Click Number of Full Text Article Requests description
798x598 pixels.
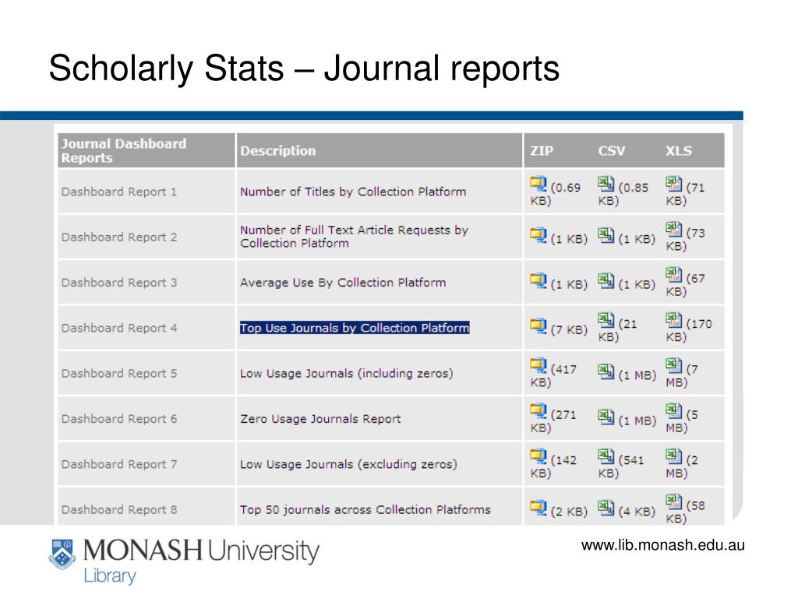click(355, 237)
